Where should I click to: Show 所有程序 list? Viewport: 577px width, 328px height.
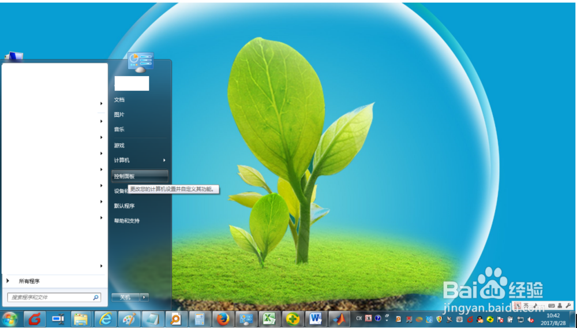tap(29, 281)
